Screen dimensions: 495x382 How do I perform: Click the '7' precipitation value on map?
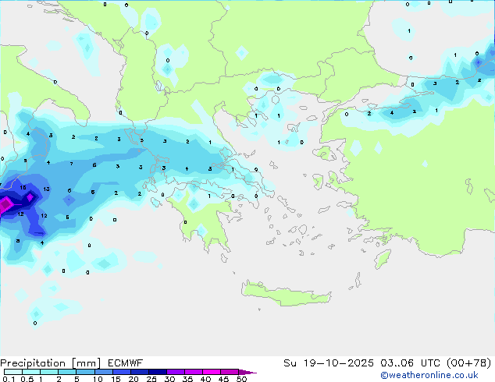(x=71, y=164)
